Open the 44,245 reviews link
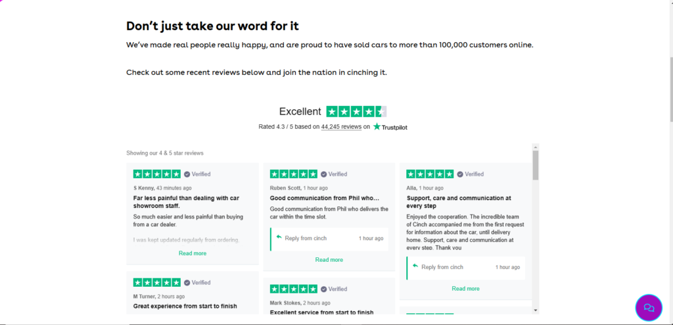This screenshot has height=325, width=673. pos(341,127)
